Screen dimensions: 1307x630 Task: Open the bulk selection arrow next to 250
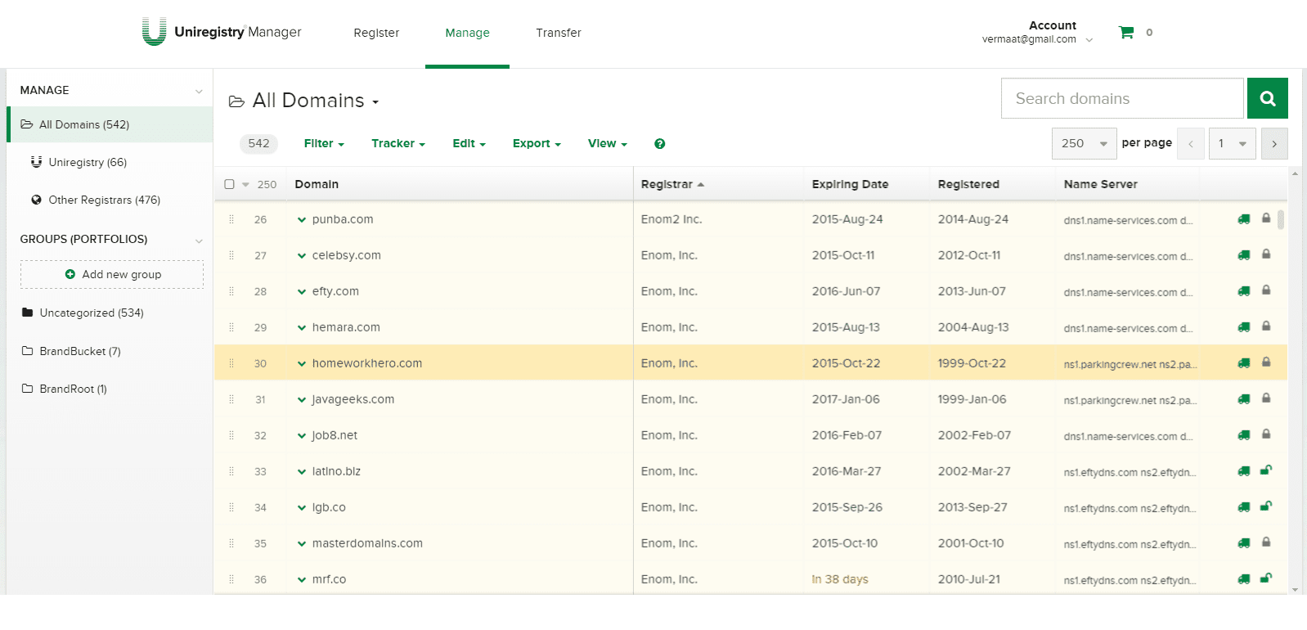pos(245,185)
